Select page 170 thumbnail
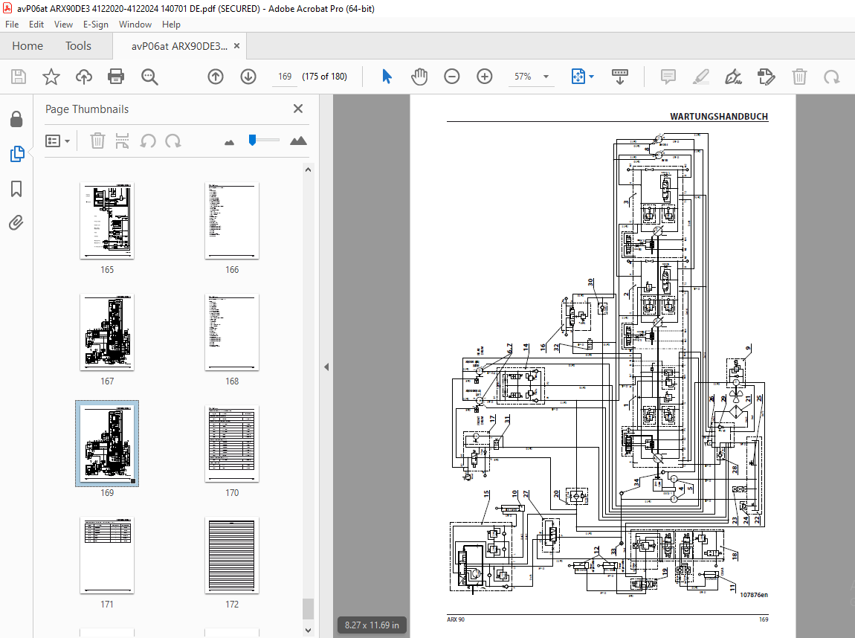The width and height of the screenshot is (855, 638). pyautogui.click(x=232, y=443)
